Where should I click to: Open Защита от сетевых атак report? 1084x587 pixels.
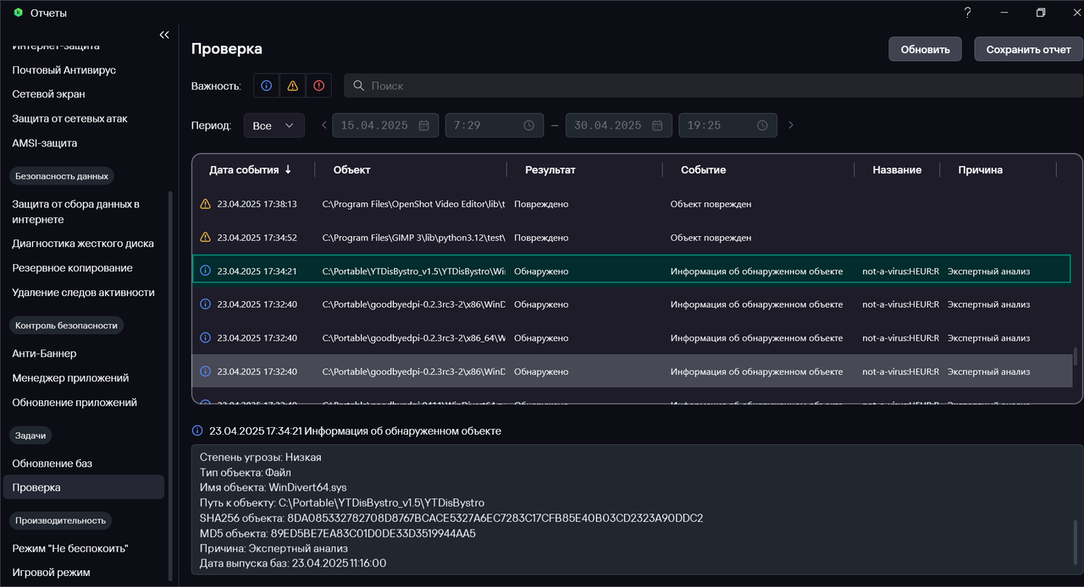tap(69, 118)
